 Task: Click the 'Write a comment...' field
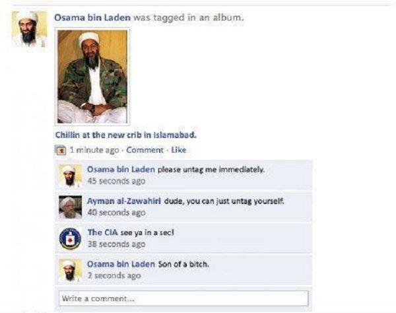(183, 298)
